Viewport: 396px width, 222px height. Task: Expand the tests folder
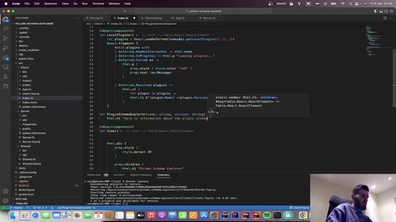point(47,168)
